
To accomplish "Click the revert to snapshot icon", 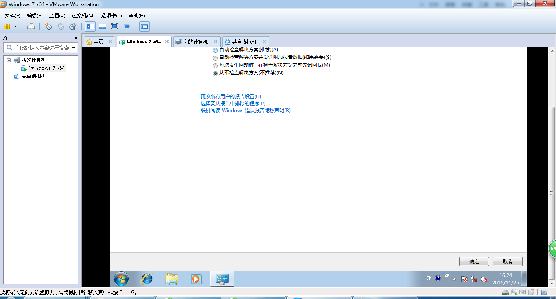I will tap(61, 26).
